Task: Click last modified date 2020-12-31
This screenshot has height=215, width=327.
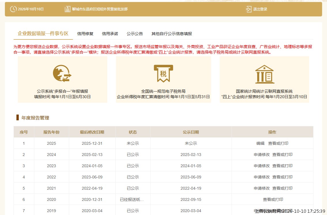Action: click(x=92, y=199)
